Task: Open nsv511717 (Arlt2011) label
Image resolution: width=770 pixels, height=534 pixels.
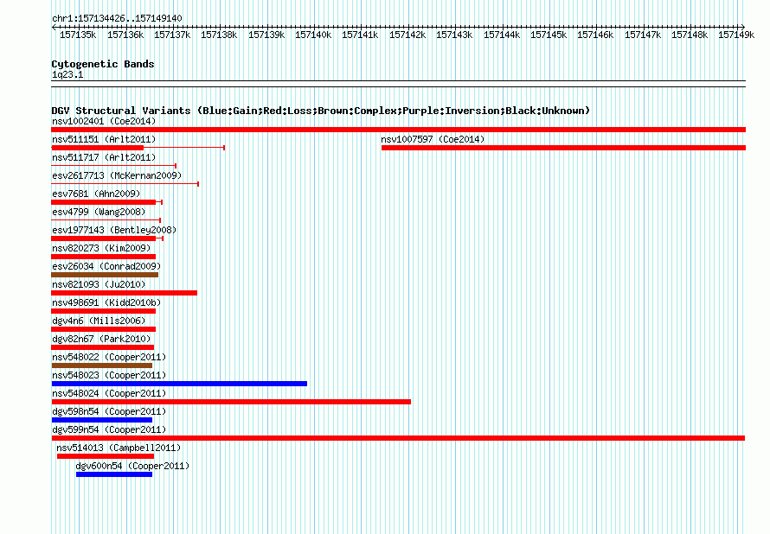Action: click(x=104, y=157)
